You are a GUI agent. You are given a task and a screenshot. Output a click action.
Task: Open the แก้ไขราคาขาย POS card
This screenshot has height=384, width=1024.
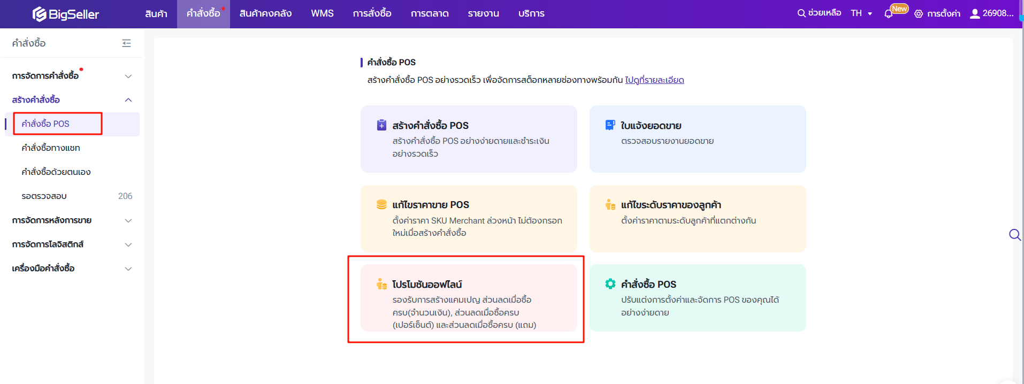(x=469, y=218)
